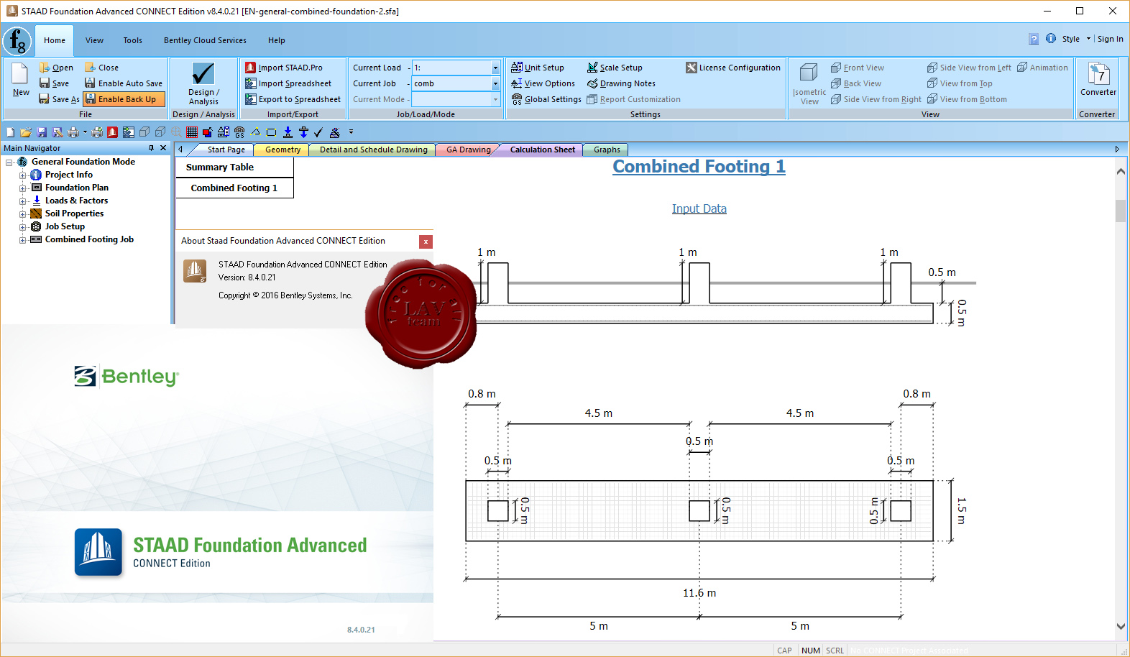1130x657 pixels.
Task: Collapse General Foundation Mode node
Action: 9,162
